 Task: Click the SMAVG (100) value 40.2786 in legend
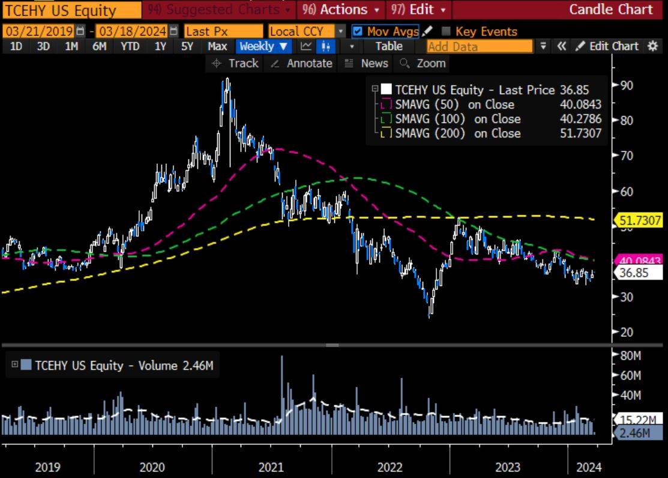pos(580,118)
